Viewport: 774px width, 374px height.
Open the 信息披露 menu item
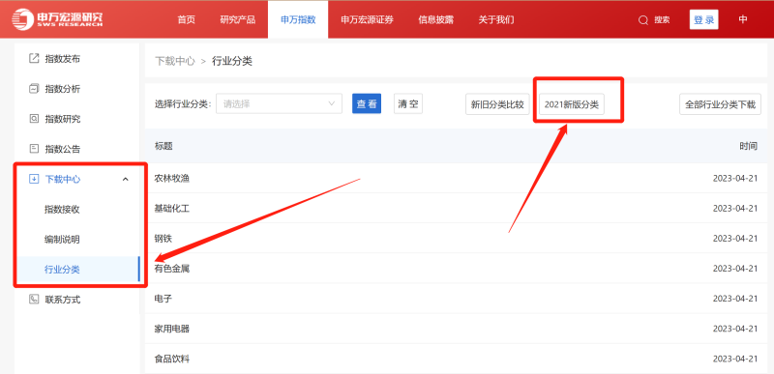[436, 19]
